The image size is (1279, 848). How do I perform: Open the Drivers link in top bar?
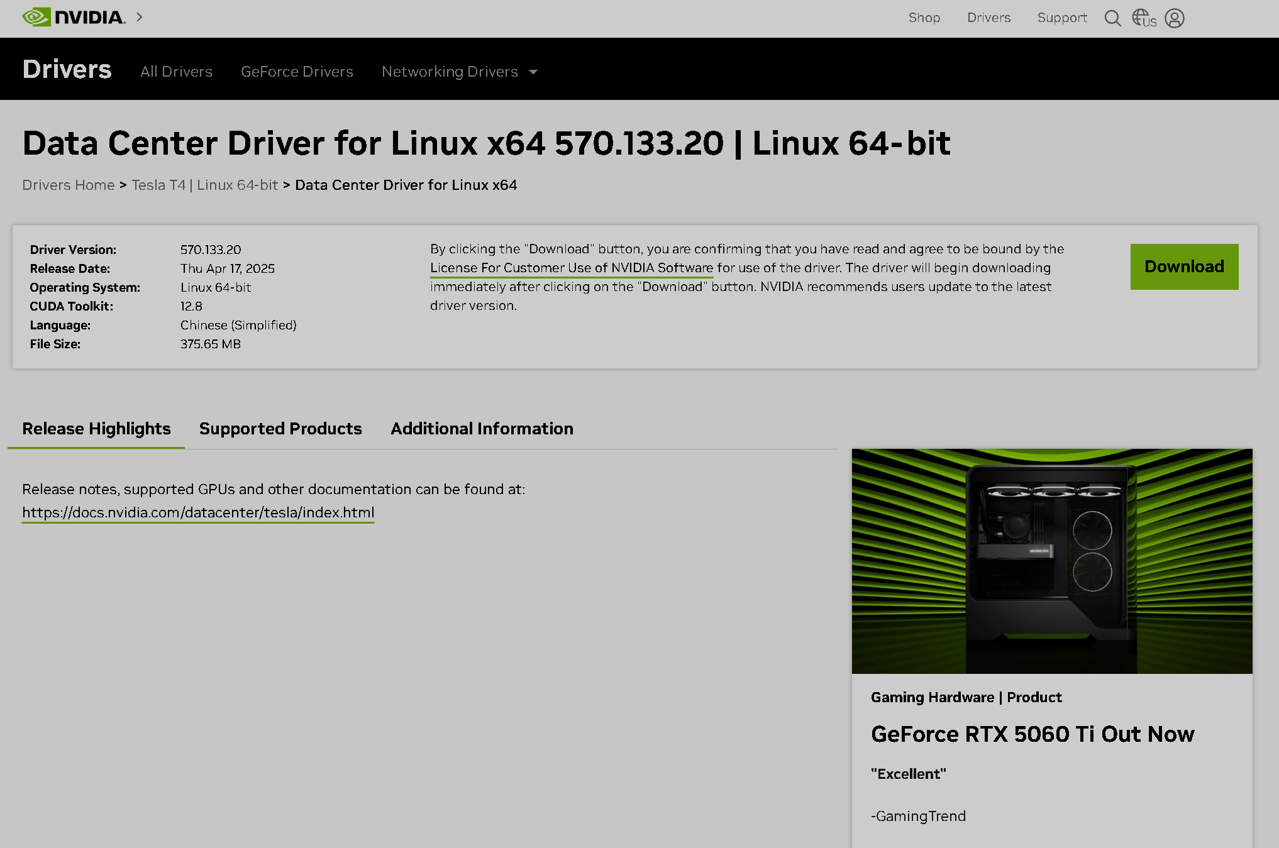pyautogui.click(x=988, y=18)
